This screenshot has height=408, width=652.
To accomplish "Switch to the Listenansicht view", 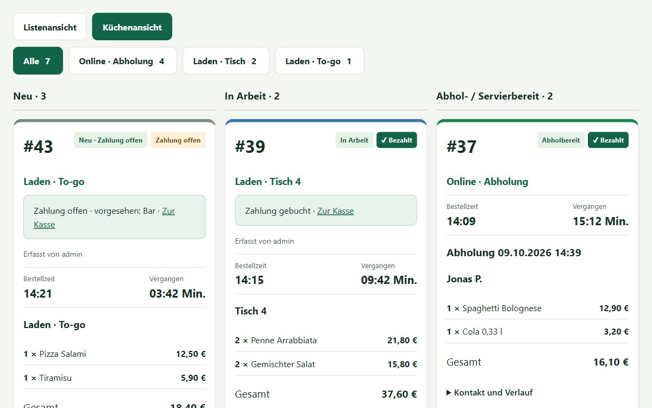I will click(x=50, y=27).
